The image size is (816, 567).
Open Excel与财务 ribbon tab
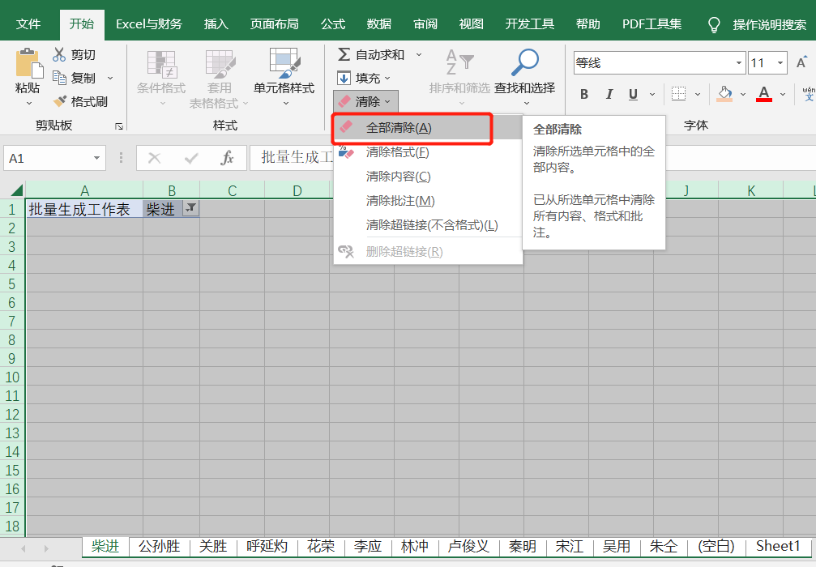(149, 24)
